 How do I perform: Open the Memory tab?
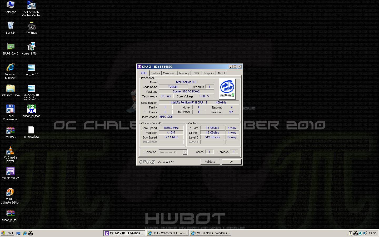point(184,73)
